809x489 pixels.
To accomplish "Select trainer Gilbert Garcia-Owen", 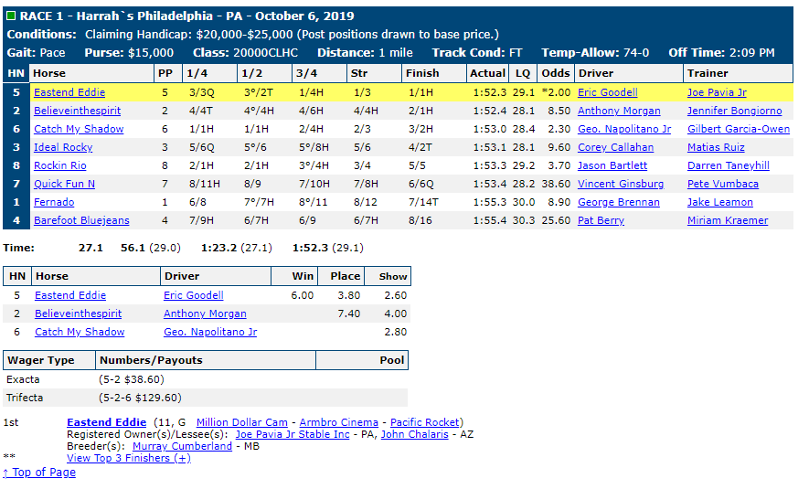I will coord(739,129).
